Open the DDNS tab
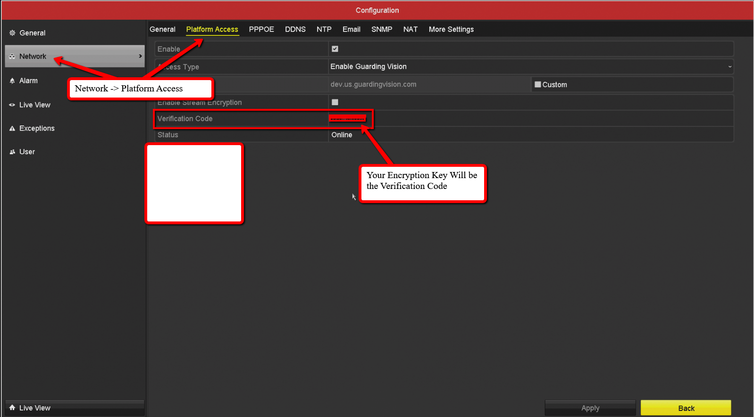 295,29
